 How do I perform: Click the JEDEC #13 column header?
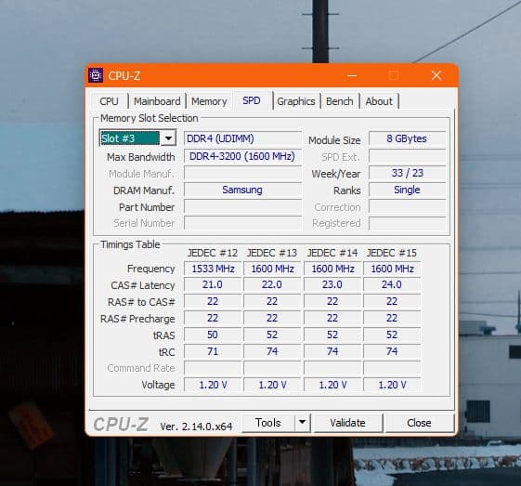272,253
